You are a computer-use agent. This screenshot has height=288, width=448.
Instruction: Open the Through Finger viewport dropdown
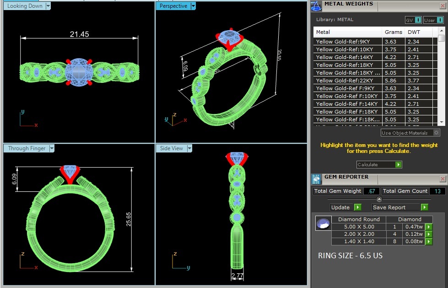click(52, 148)
